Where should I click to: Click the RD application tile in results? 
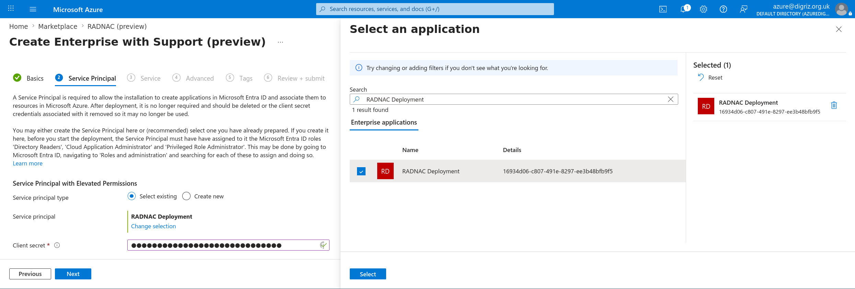[x=385, y=171]
